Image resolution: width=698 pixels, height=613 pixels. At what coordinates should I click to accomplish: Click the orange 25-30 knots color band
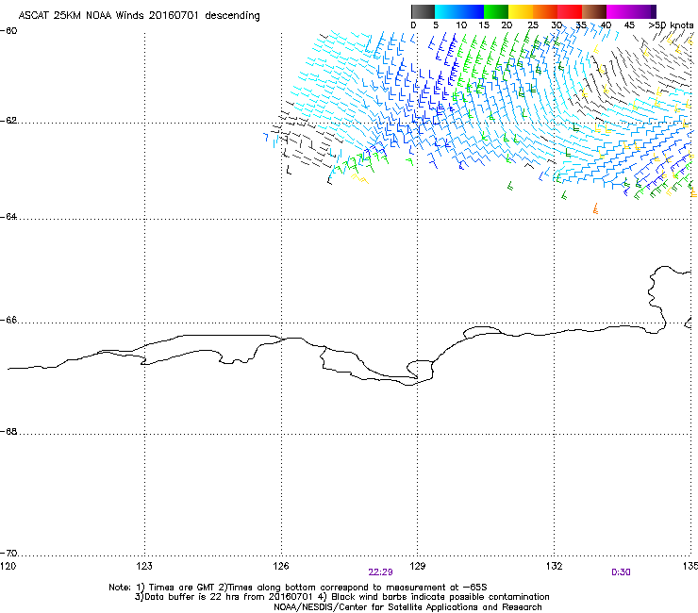click(545, 11)
